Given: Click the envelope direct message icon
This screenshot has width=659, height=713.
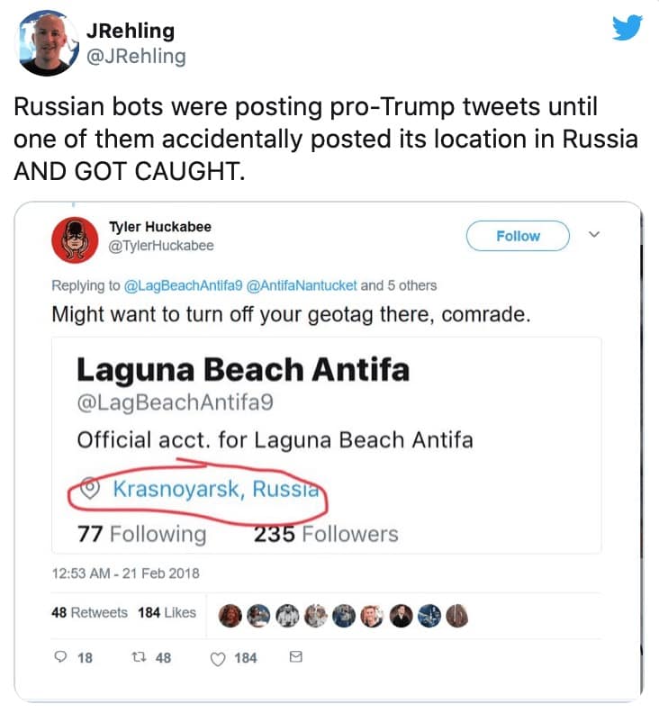Looking at the screenshot, I should point(293,658).
